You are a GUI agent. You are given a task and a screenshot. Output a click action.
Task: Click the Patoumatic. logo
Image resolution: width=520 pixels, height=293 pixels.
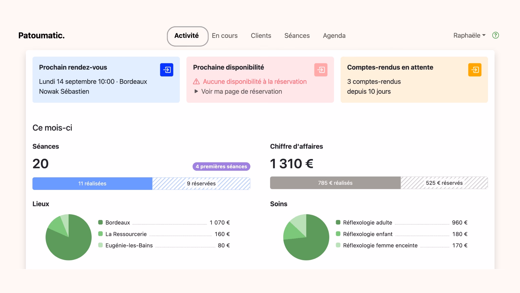coord(41,35)
